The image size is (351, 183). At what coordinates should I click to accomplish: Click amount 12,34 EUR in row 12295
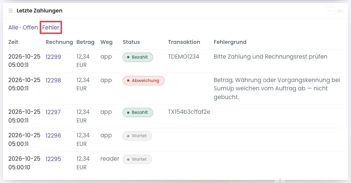coord(83,163)
